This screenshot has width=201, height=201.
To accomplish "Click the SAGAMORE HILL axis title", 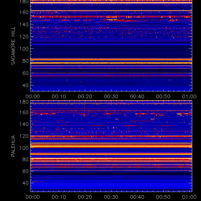I will tap(13, 46).
